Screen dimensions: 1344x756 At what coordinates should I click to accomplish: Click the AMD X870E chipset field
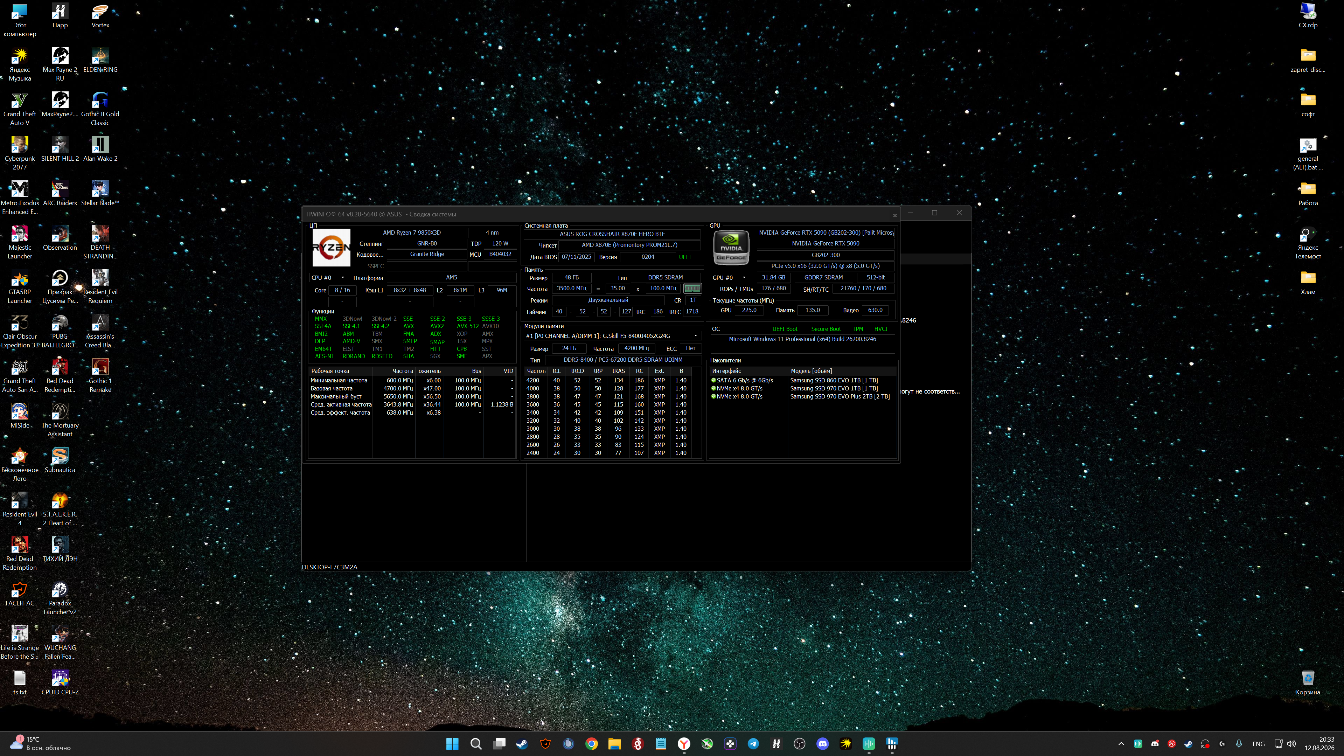[630, 245]
